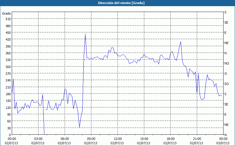Screen dimensions: 235x146
Task: Select the 120 degree axis value
Action: click(x=8, y=108)
